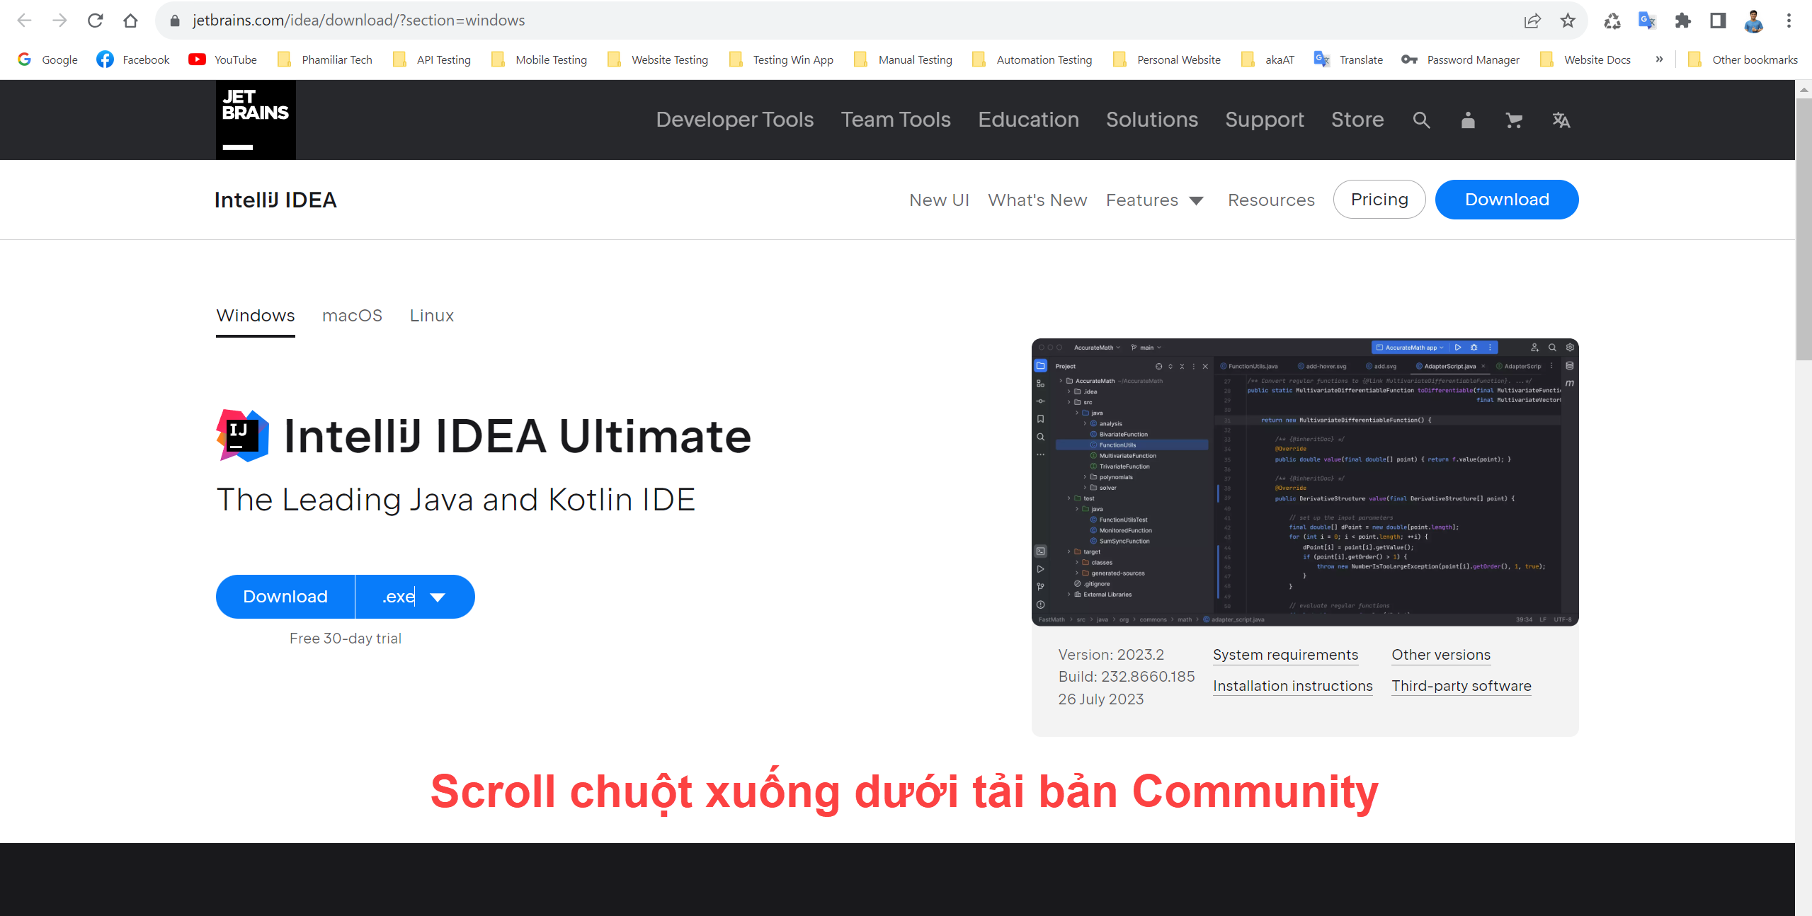
Task: Open the shopping cart icon
Action: tap(1514, 120)
